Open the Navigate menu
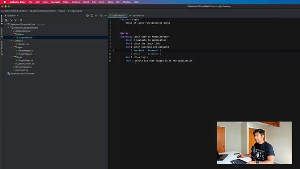This screenshot has width=300, height=169. point(55,2)
